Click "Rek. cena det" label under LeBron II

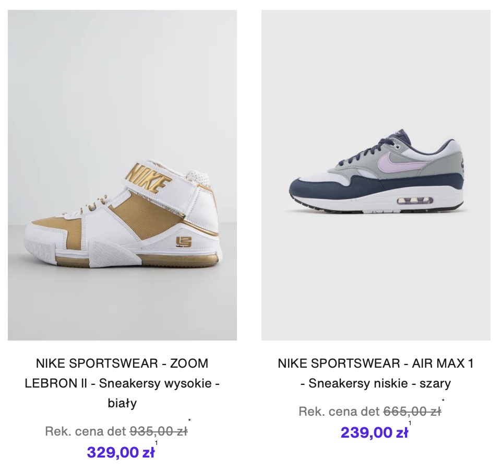[86, 431]
